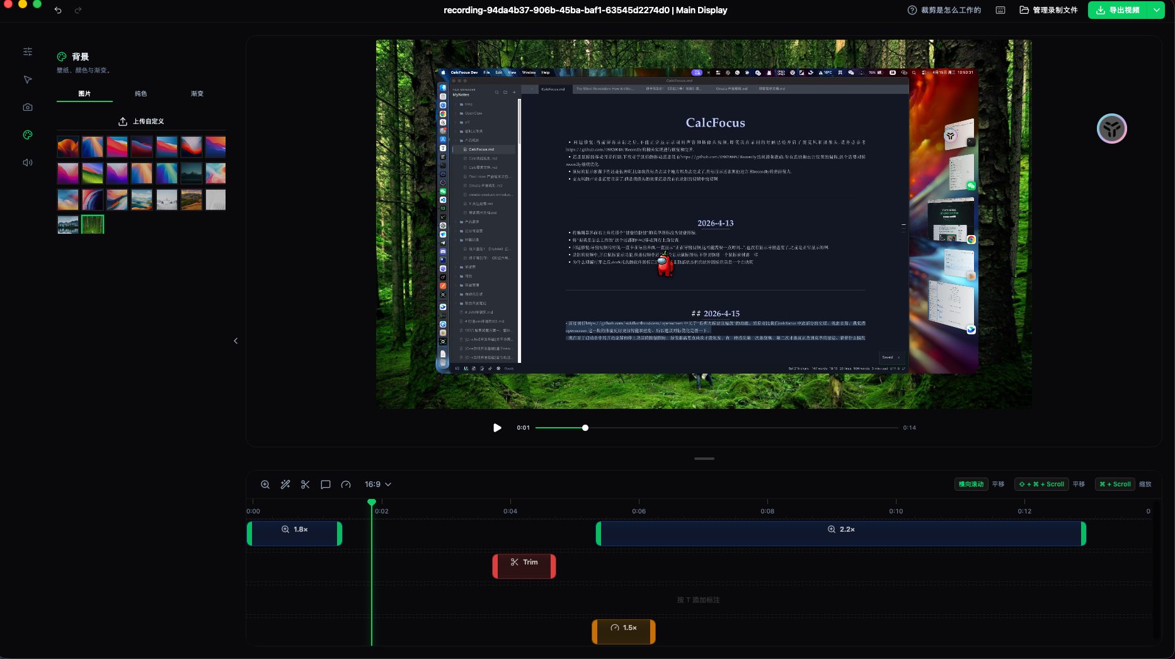Select the red Trim clip

tap(524, 566)
